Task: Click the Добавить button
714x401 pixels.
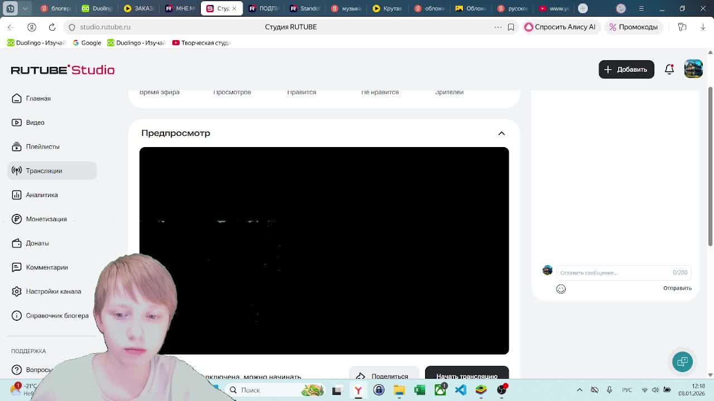Action: [x=626, y=70]
